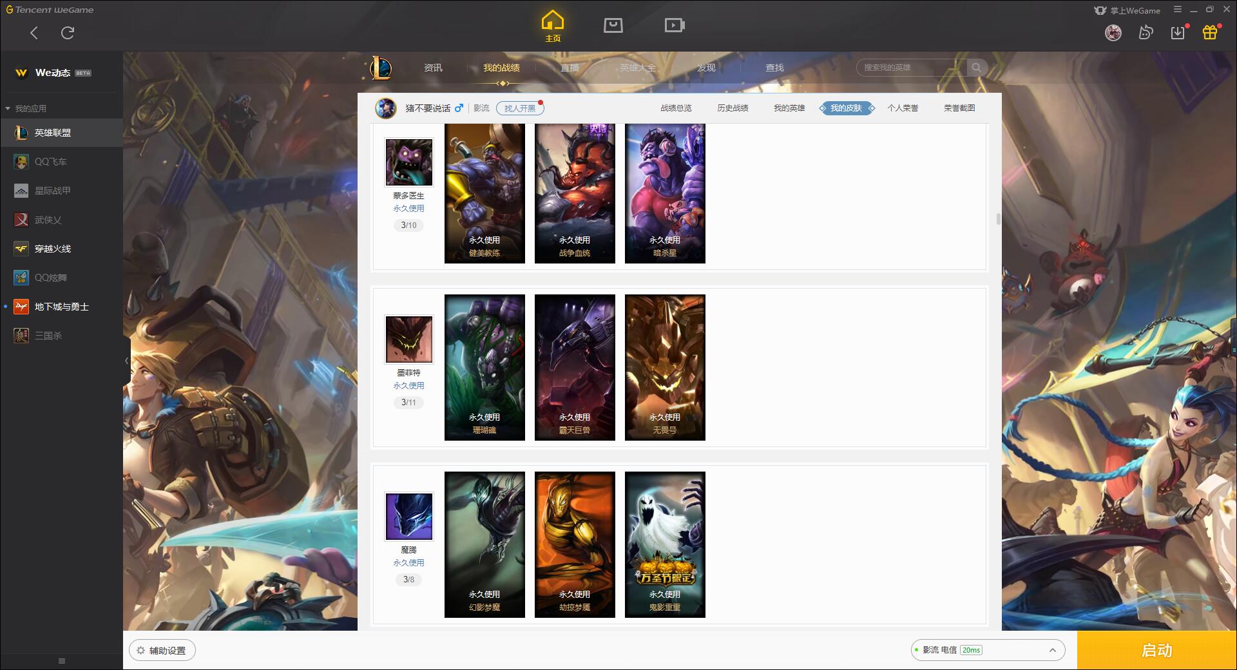Open 战争血统 skin card
1237x670 pixels.
pos(575,193)
